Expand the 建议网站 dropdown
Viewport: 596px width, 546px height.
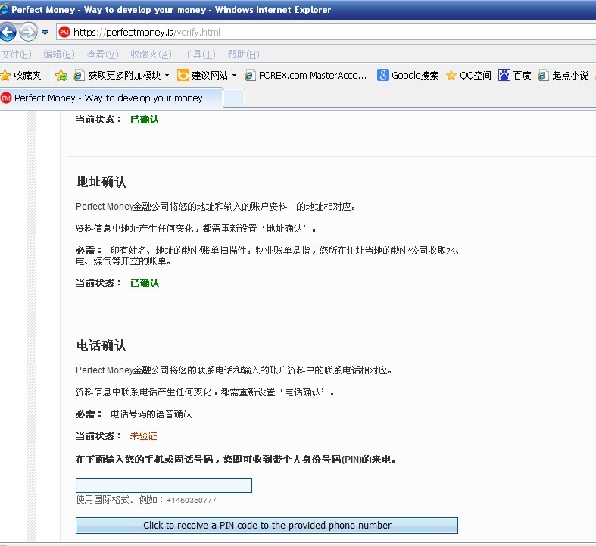point(234,76)
